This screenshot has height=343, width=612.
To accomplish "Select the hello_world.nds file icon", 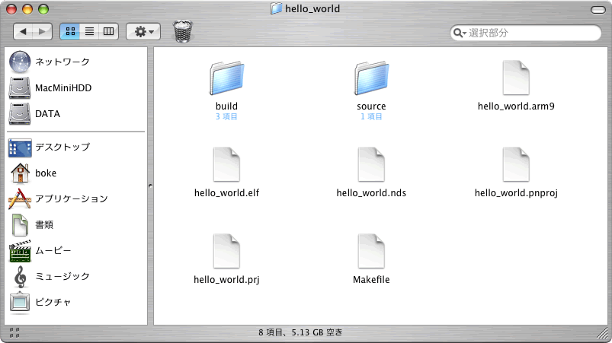I will click(x=372, y=164).
